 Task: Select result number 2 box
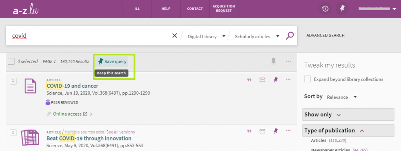point(13,132)
